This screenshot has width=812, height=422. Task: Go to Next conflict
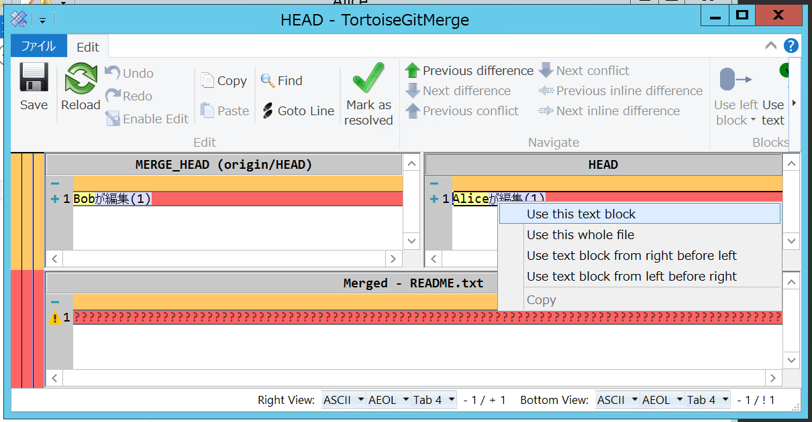click(x=584, y=70)
